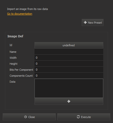Focus the Name input field
This screenshot has height=123, width=113.
coord(69,52)
